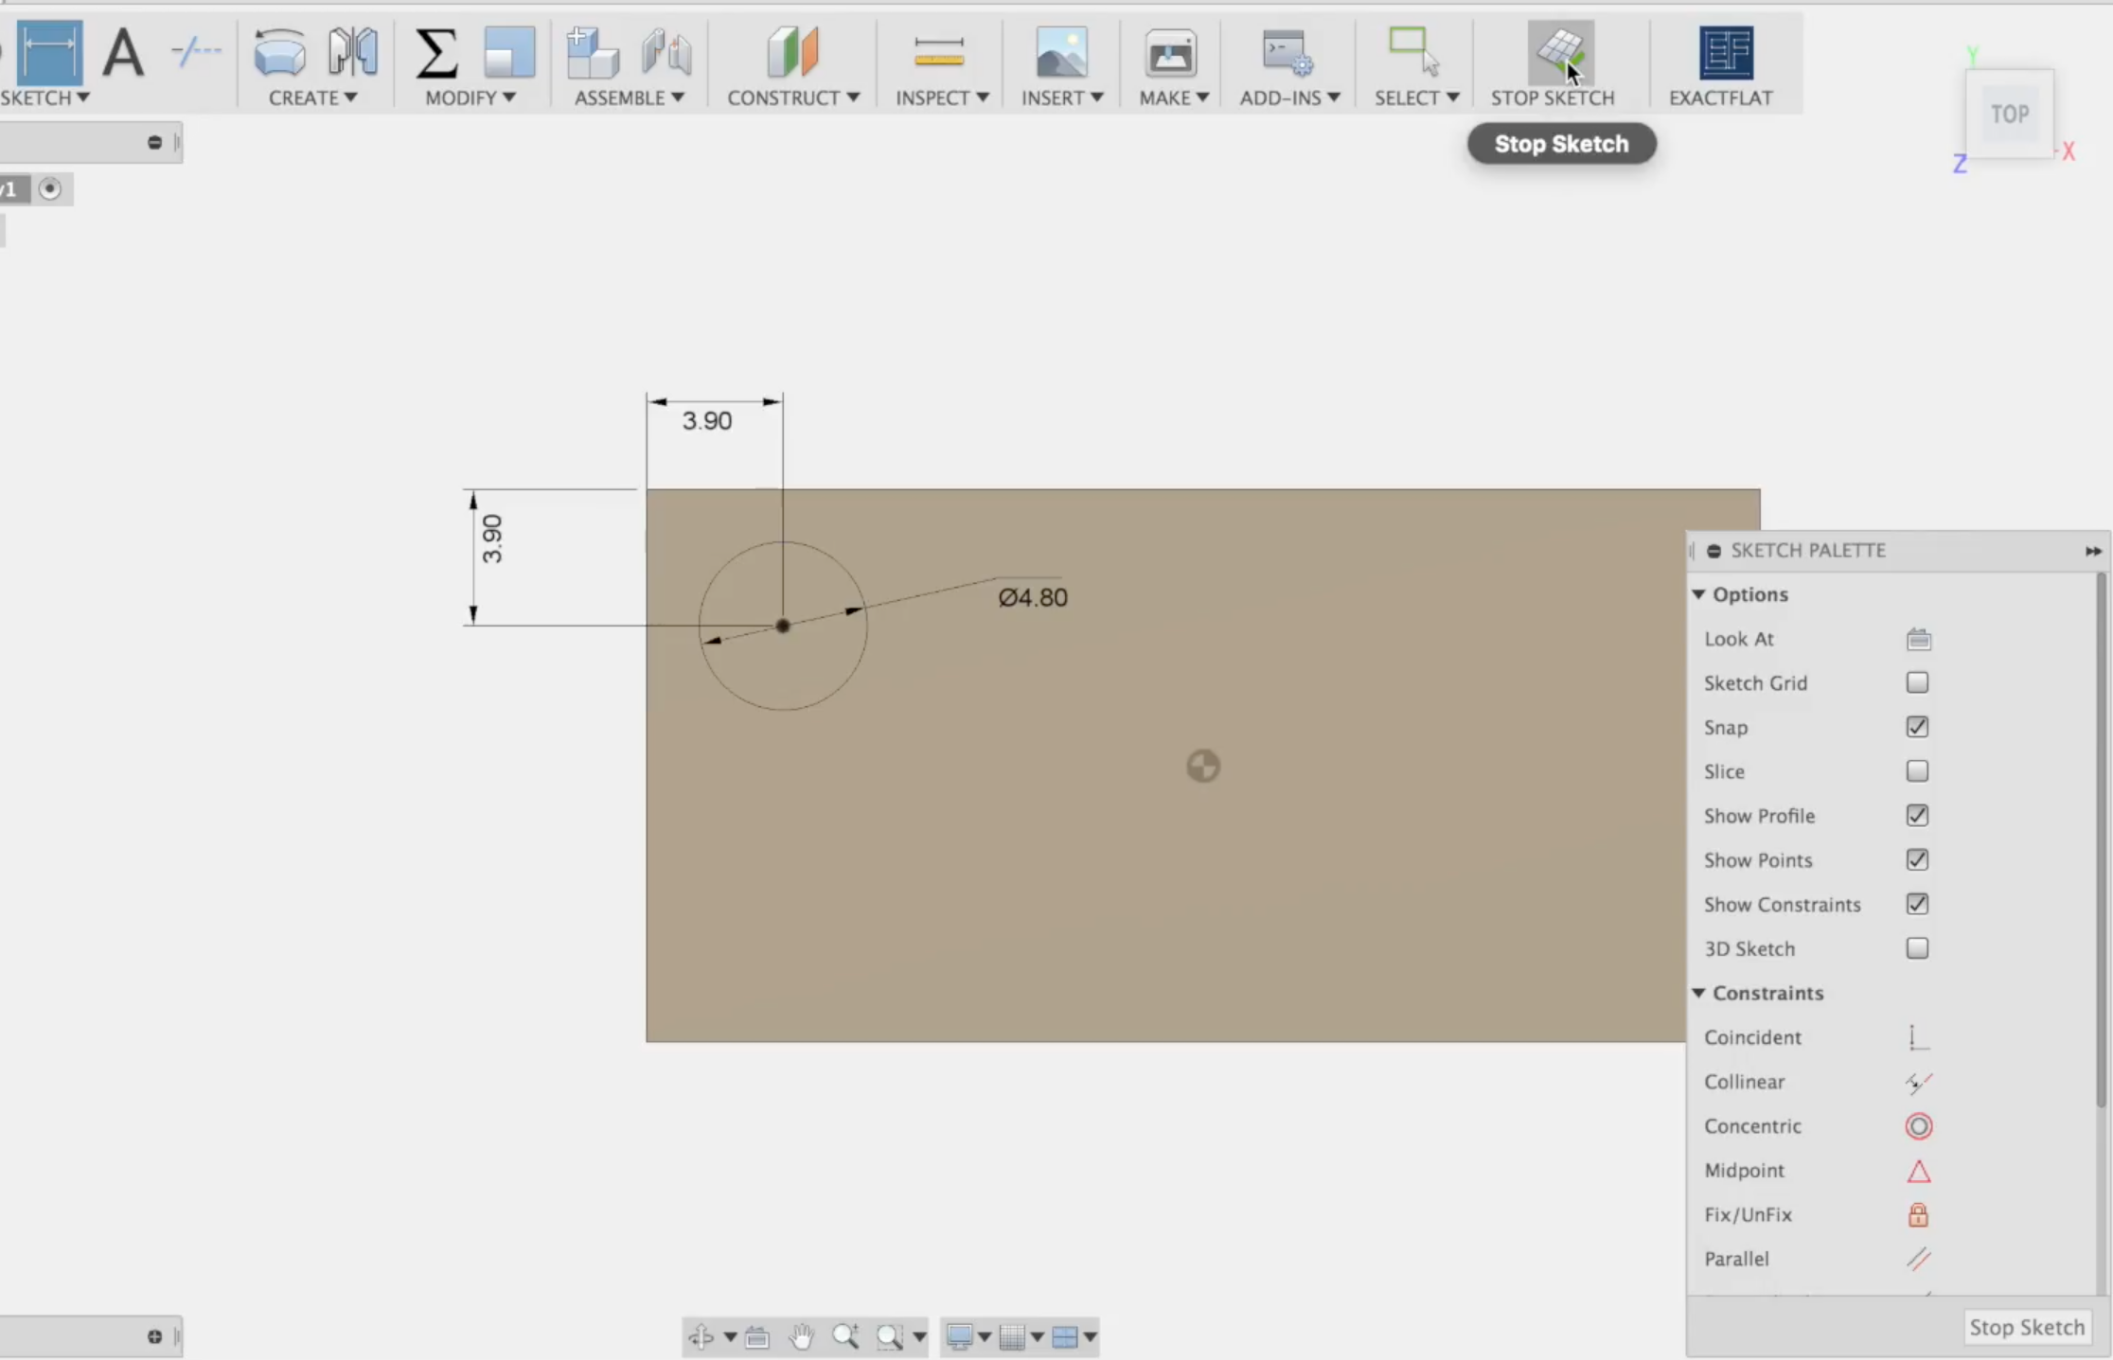The height and width of the screenshot is (1360, 2113).
Task: Expand the Sketch dropdown menu
Action: pyautogui.click(x=44, y=97)
